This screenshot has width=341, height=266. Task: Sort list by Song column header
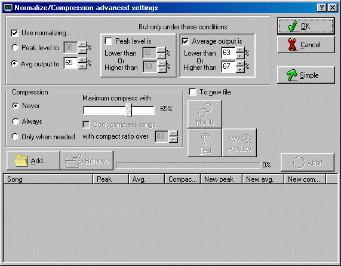[48, 179]
